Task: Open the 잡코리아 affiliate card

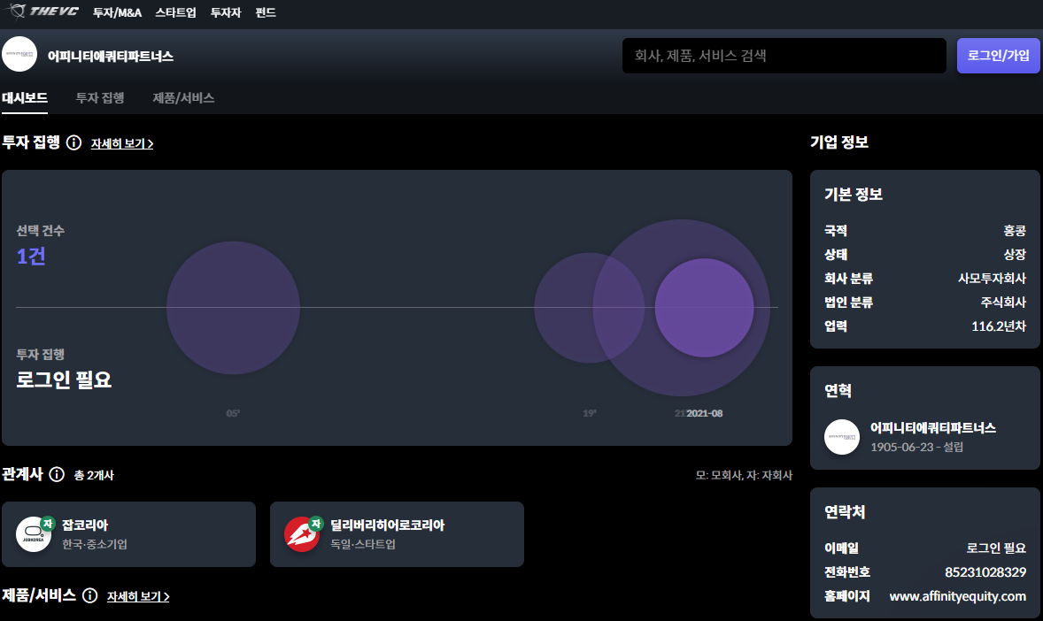Action: point(129,534)
